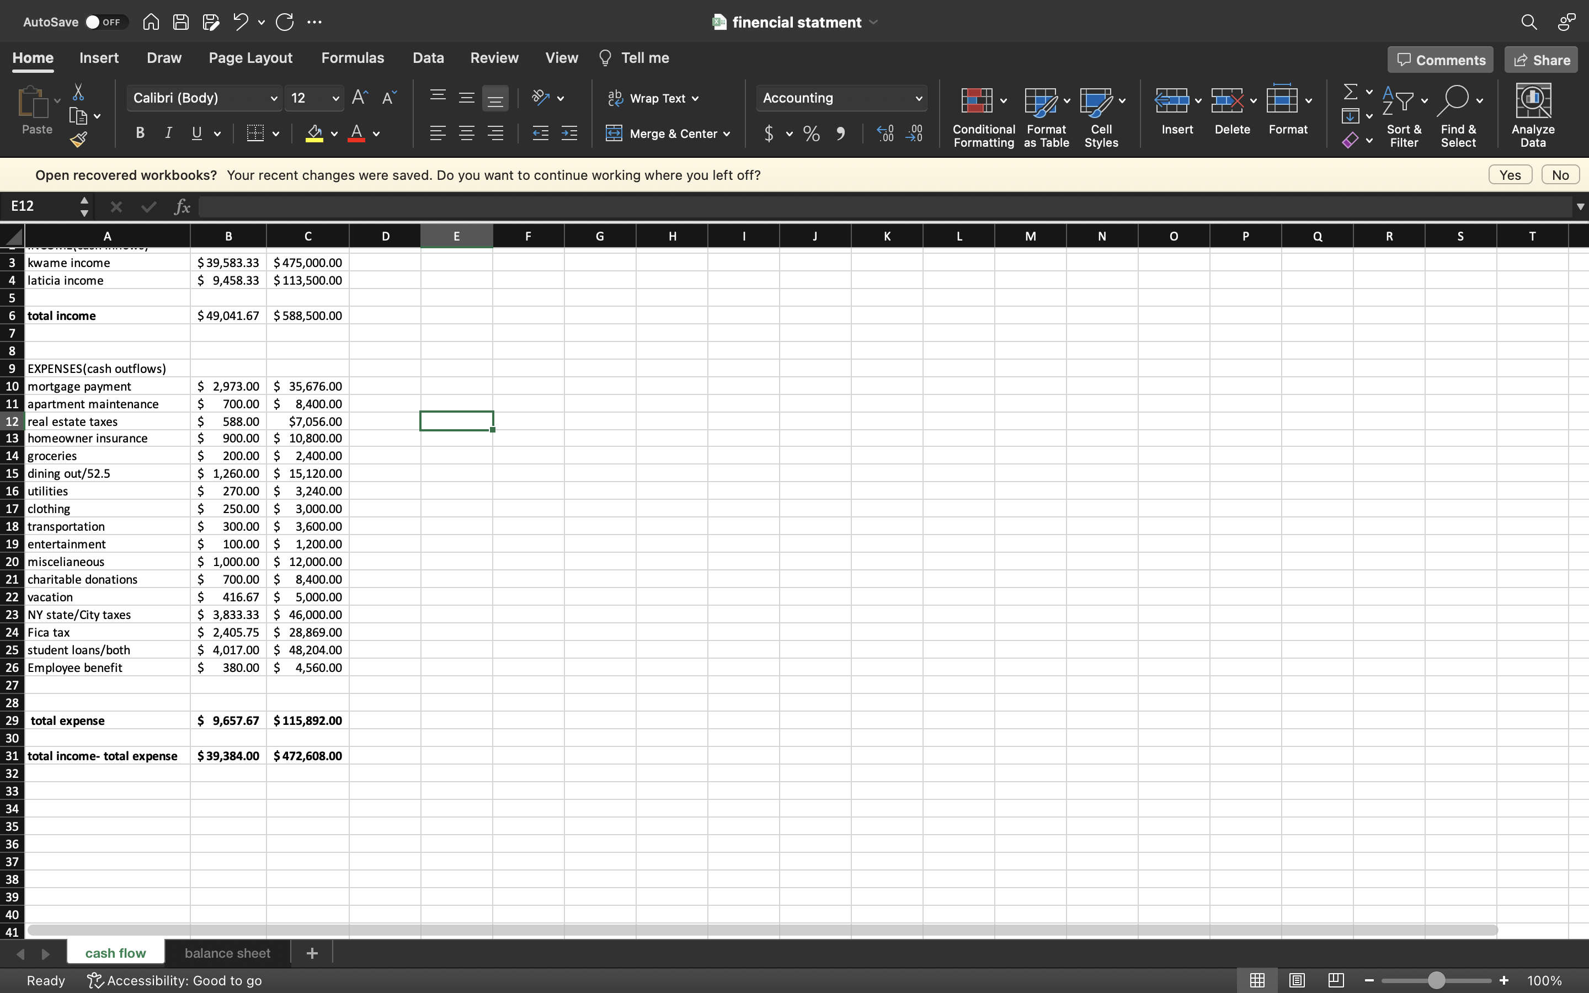Viewport: 1589px width, 993px height.
Task: Click Yes to continue recovered workbook
Action: [x=1510, y=175]
